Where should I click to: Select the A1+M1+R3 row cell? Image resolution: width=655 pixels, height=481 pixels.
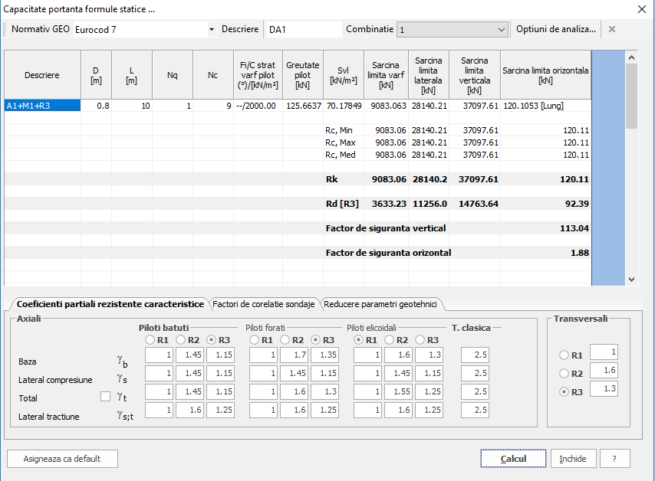click(x=43, y=106)
